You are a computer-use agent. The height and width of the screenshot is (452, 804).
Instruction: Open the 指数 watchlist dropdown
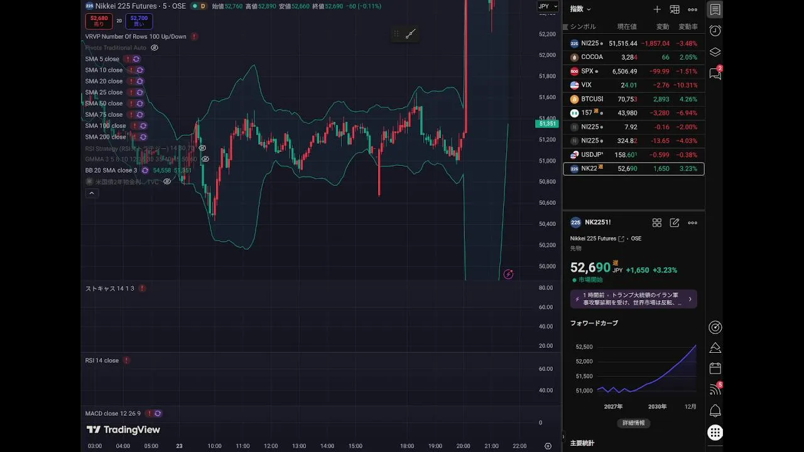(x=580, y=9)
